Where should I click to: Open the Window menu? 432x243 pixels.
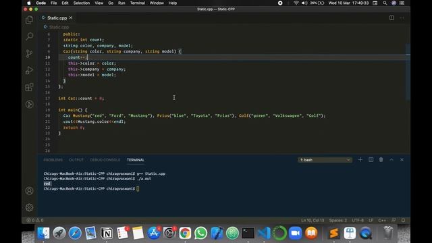pyautogui.click(x=157, y=3)
